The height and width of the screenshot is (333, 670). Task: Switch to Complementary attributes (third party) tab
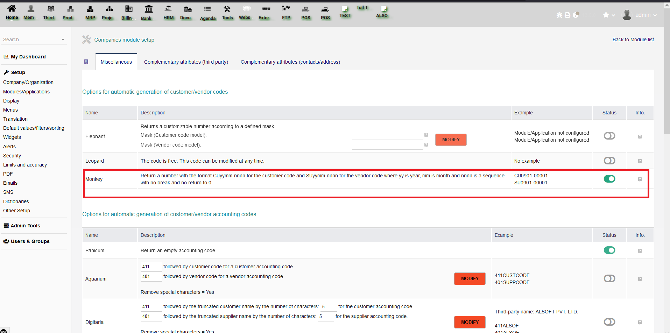(186, 62)
